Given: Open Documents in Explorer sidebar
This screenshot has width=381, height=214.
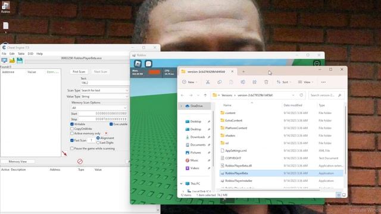Looking at the screenshot, I should (x=198, y=145).
